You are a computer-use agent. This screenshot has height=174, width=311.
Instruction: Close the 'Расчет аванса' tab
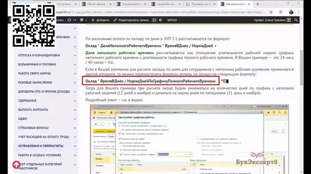point(111,4)
